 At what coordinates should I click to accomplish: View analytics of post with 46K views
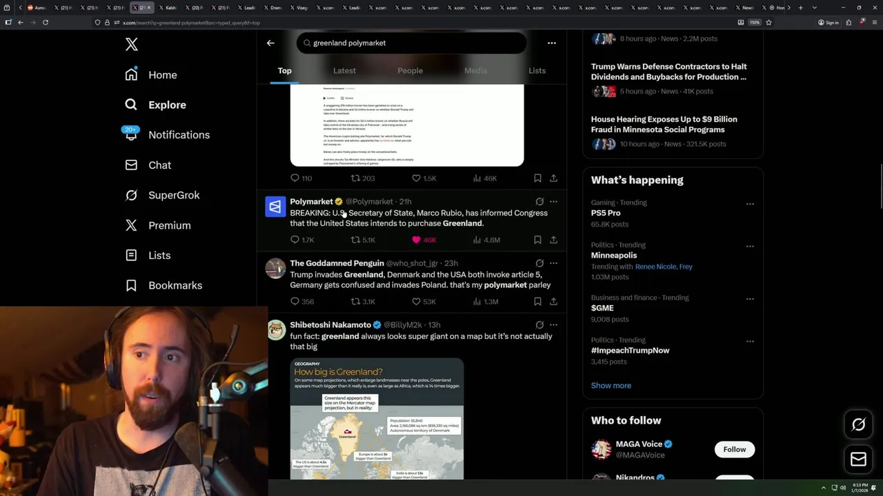pyautogui.click(x=484, y=178)
